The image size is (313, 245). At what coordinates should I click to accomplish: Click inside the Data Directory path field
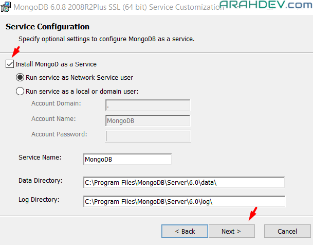(183, 183)
